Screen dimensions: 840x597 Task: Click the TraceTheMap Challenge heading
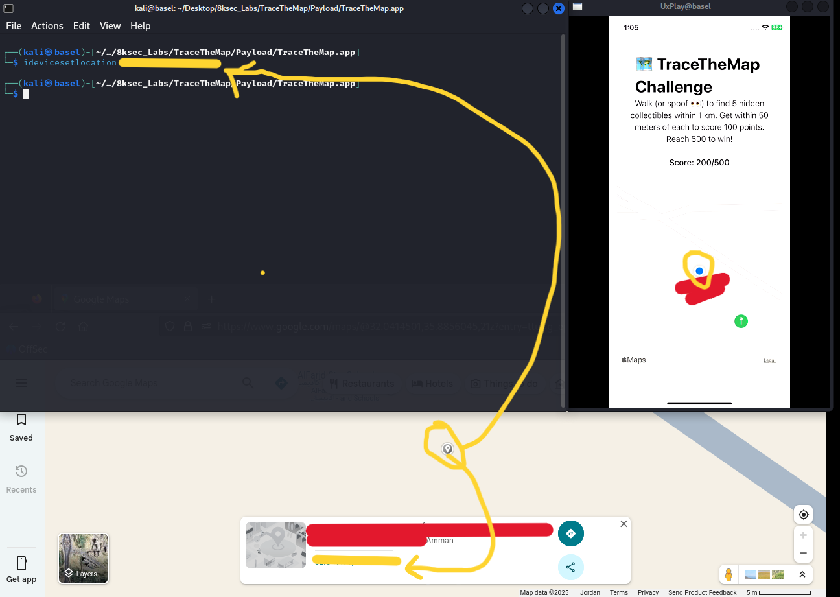[x=697, y=75]
